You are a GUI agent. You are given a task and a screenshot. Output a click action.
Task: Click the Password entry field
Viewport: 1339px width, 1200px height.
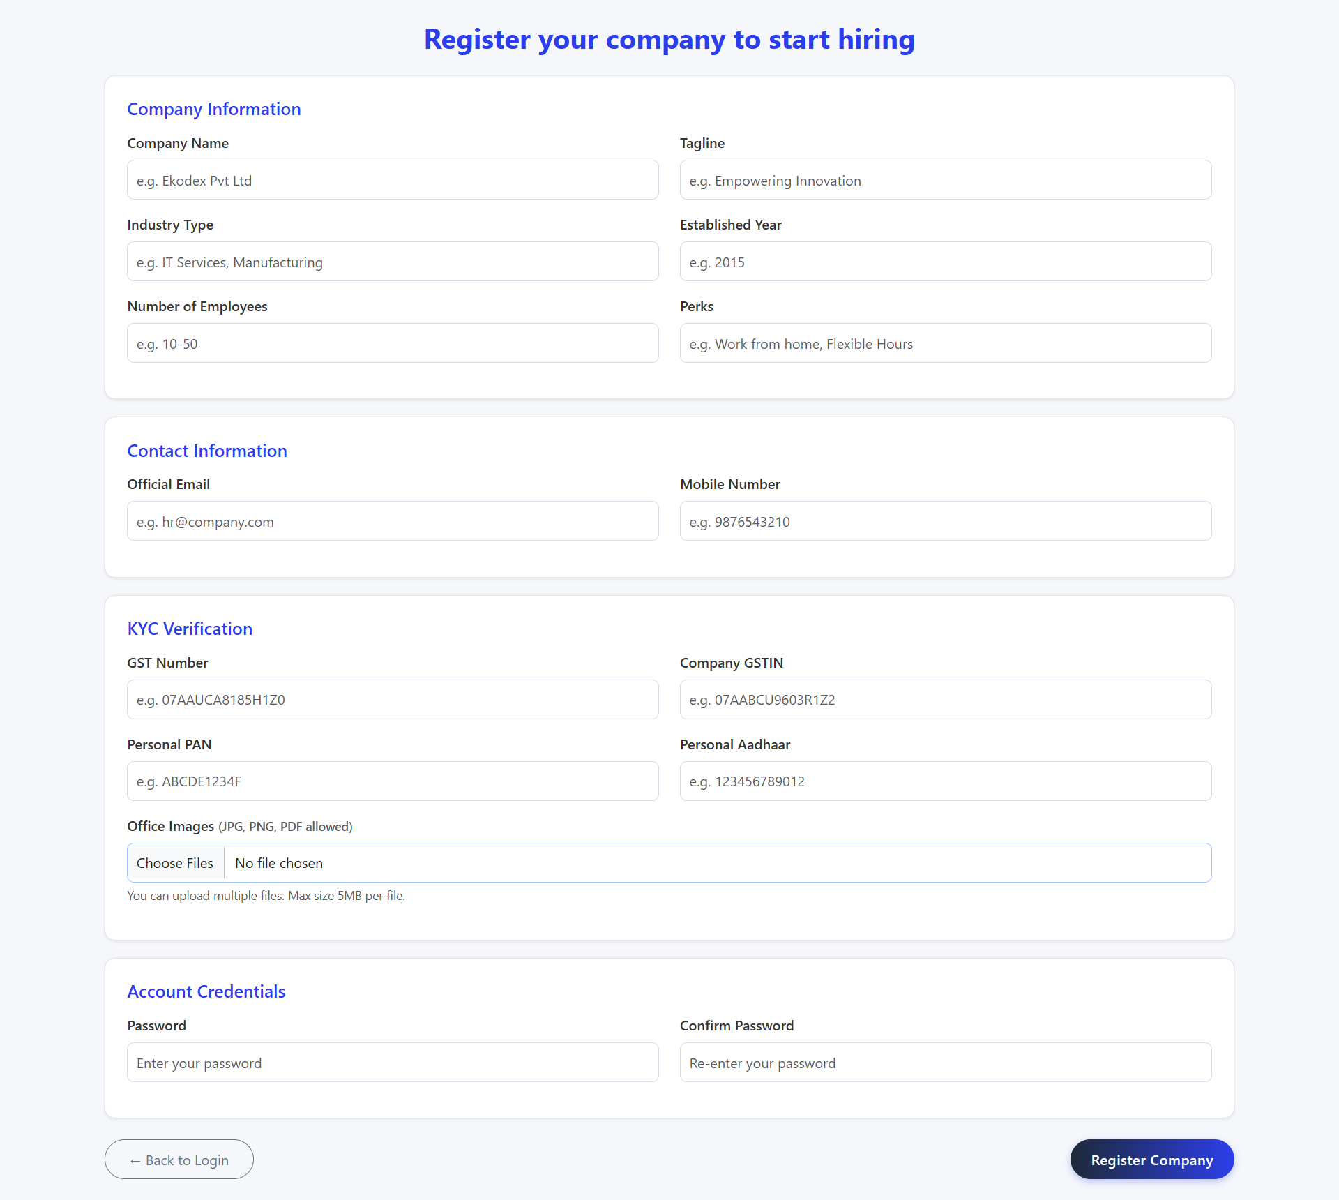tap(392, 1062)
